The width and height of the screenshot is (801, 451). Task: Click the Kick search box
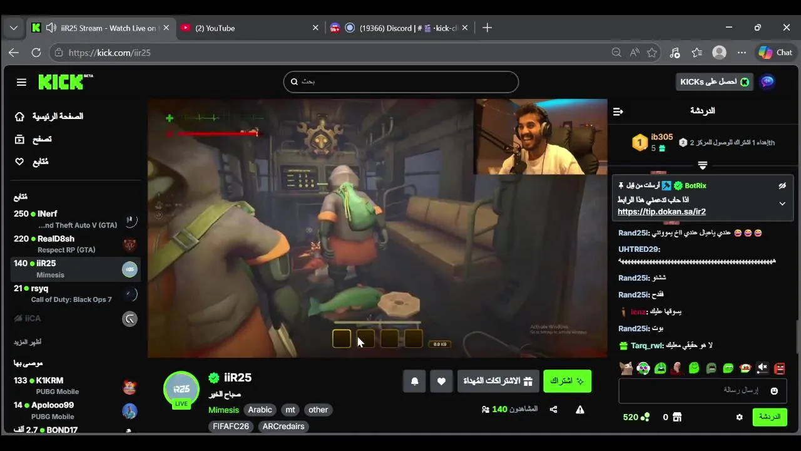401,81
